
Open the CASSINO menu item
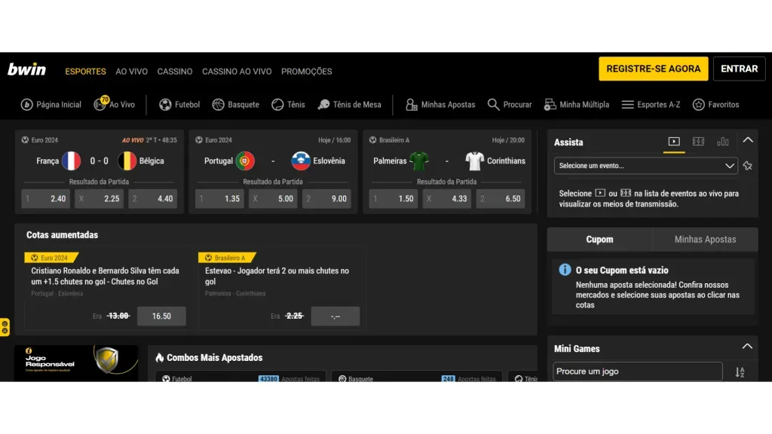point(175,71)
